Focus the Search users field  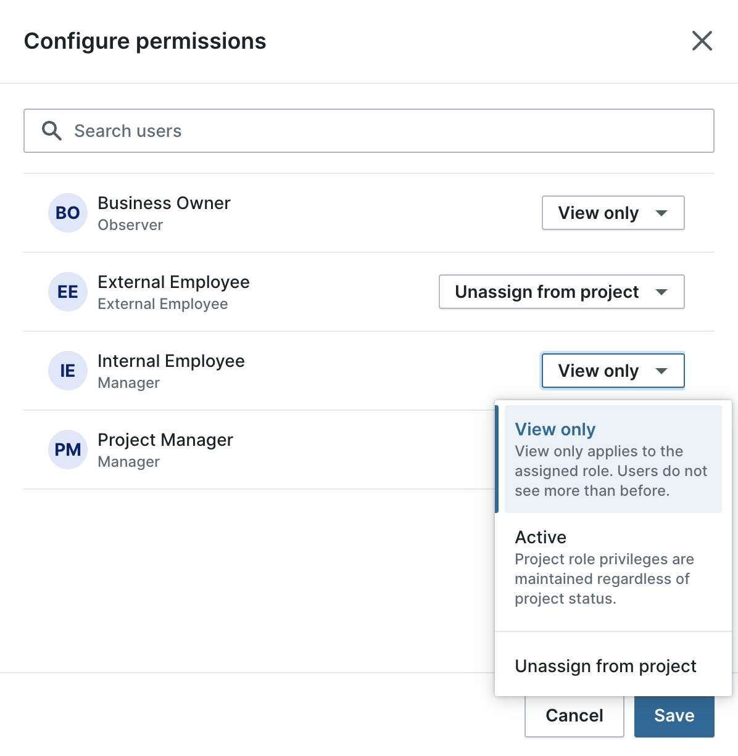point(369,131)
